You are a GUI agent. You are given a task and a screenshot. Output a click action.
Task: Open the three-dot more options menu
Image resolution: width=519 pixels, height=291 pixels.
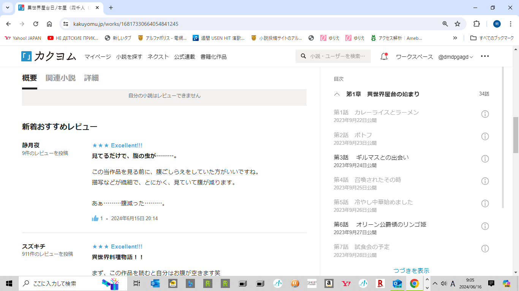pyautogui.click(x=484, y=56)
